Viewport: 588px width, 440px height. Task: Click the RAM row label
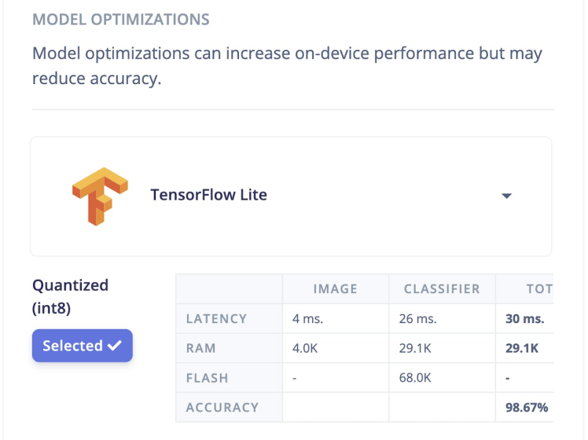click(x=200, y=348)
